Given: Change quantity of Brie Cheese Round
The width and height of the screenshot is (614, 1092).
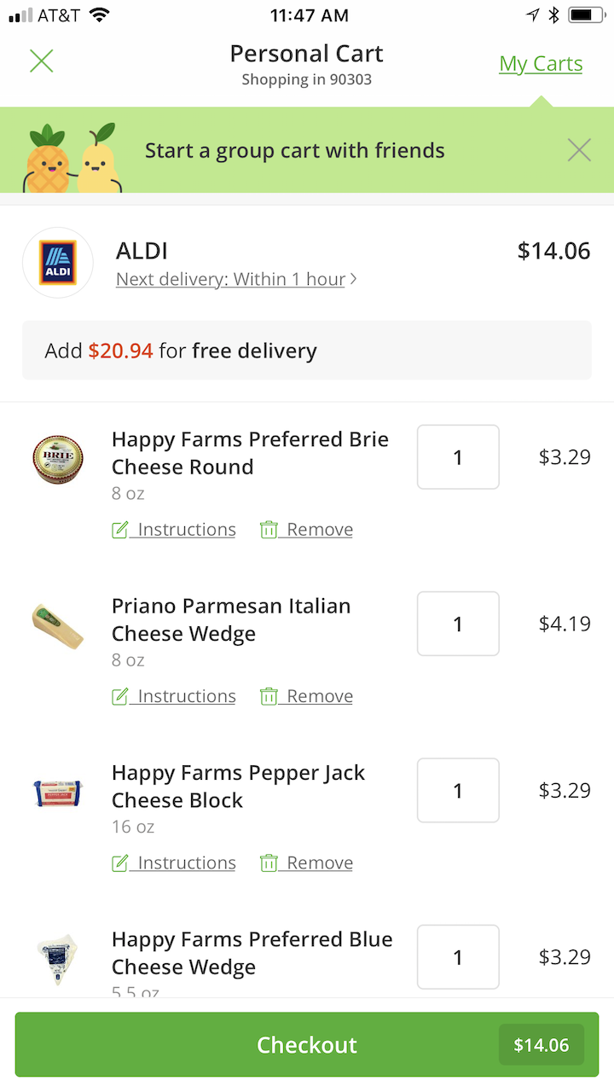Looking at the screenshot, I should click(x=458, y=457).
